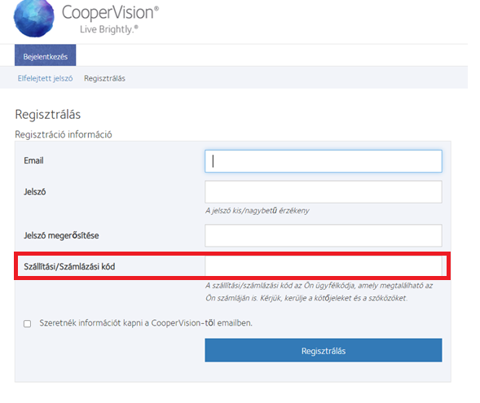This screenshot has width=480, height=403.
Task: Open the Elfelejtett jelszó link
Action: (x=46, y=78)
